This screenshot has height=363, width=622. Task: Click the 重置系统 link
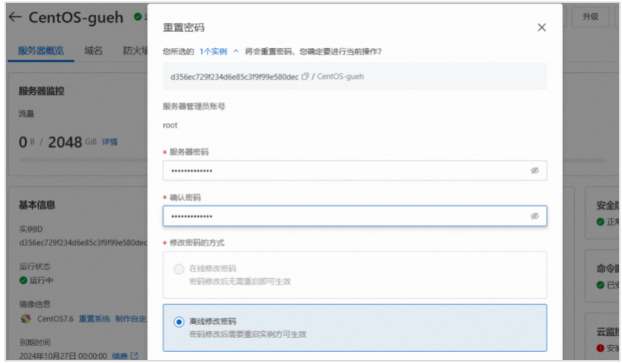pyautogui.click(x=94, y=319)
